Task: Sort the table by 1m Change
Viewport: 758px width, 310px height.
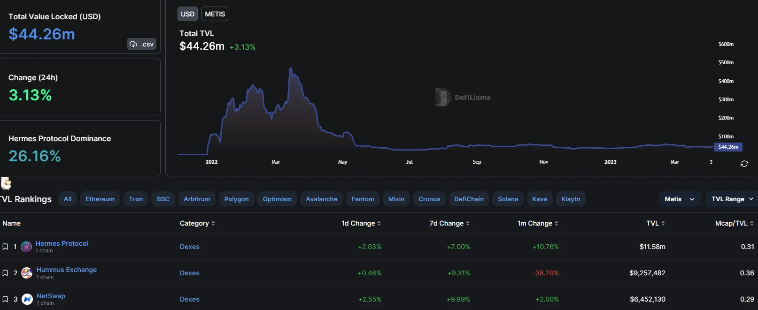Action: [538, 223]
